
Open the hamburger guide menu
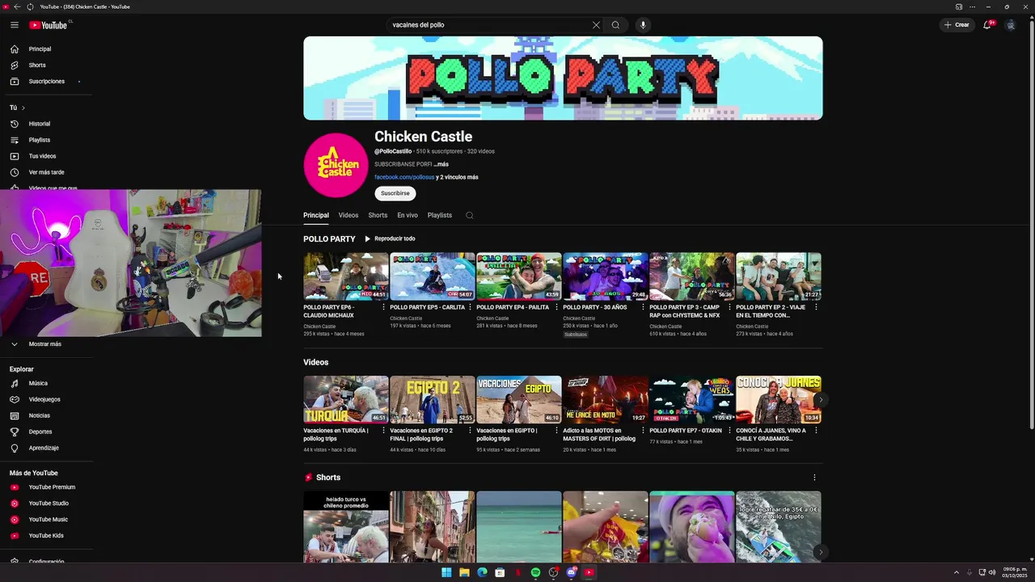click(x=15, y=25)
